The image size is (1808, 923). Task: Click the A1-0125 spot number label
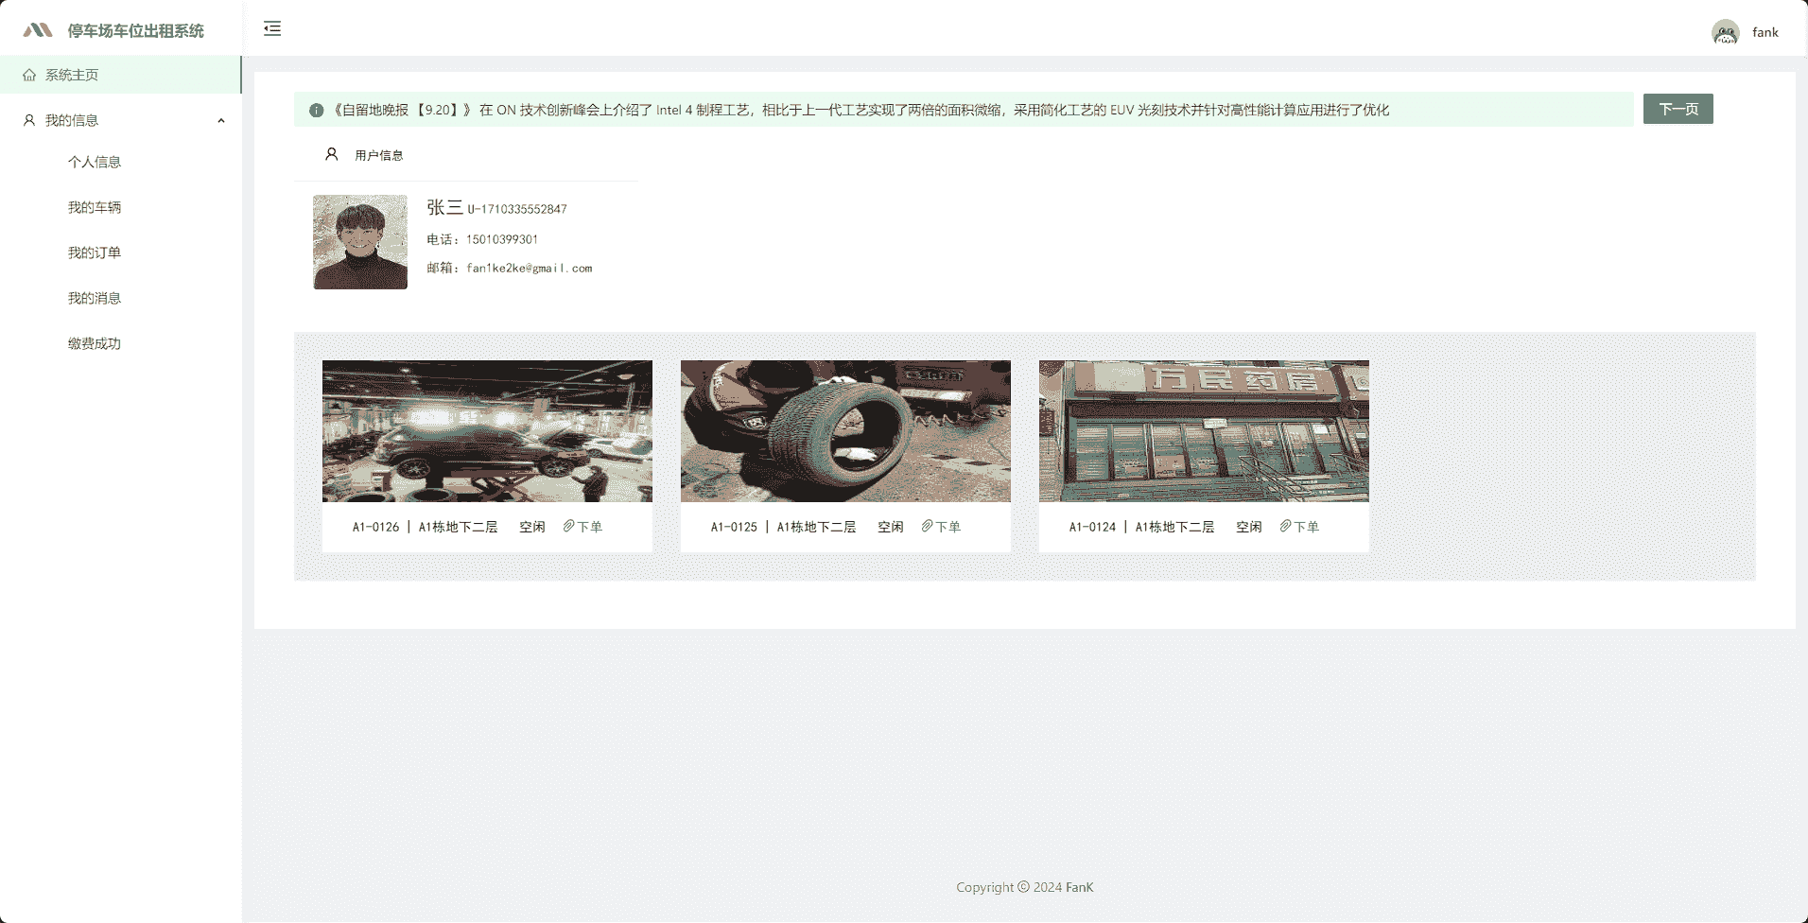735,527
